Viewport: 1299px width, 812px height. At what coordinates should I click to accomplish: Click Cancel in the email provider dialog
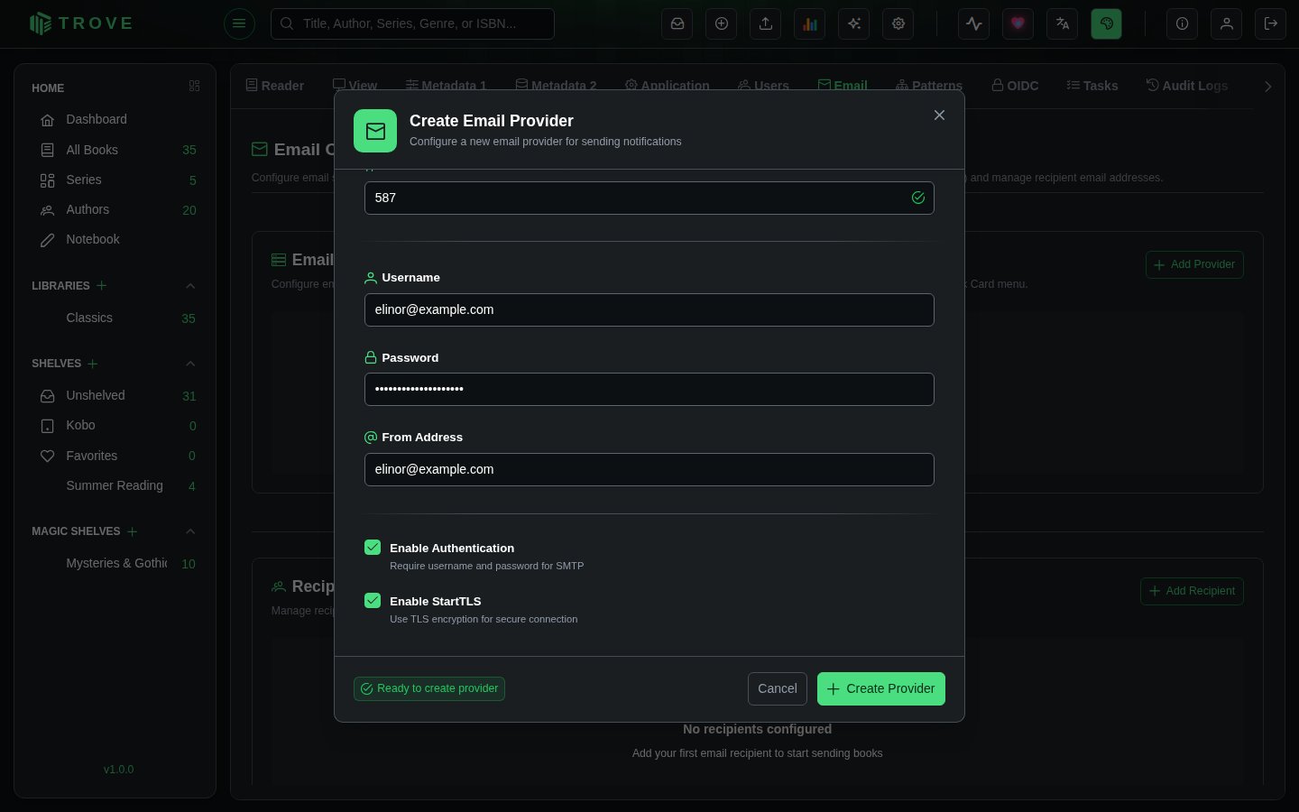[778, 688]
